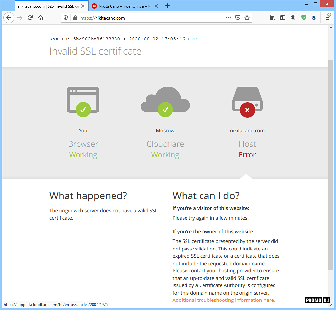This screenshot has height=310, width=336.
Task: Open the blue S extension
Action: (314, 18)
